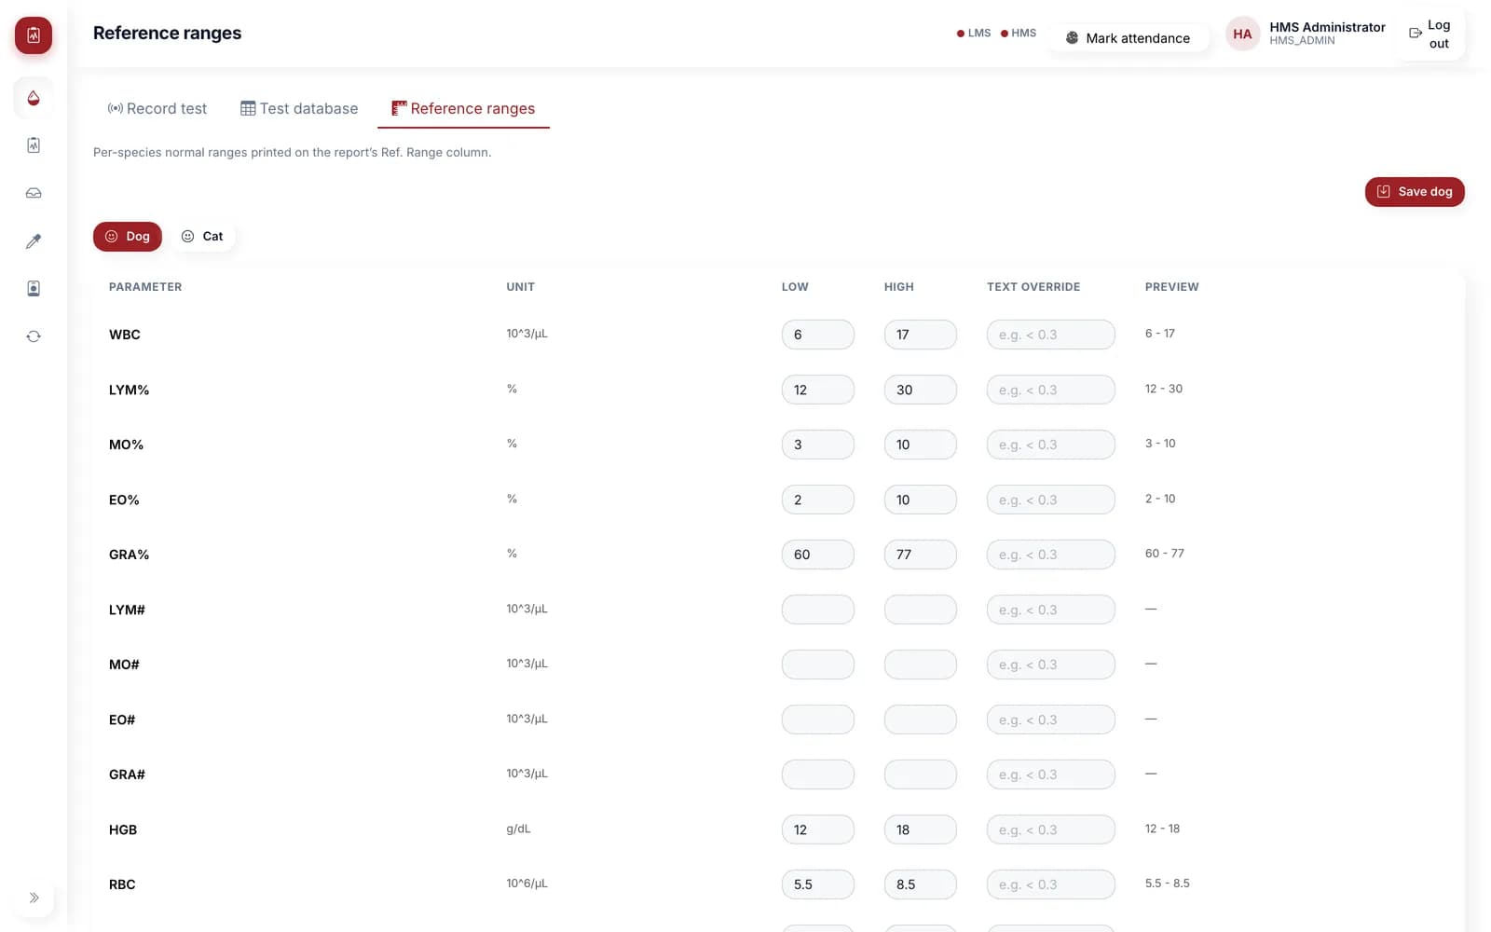The width and height of the screenshot is (1491, 932).
Task: Select the Dog species toggle
Action: [128, 237]
